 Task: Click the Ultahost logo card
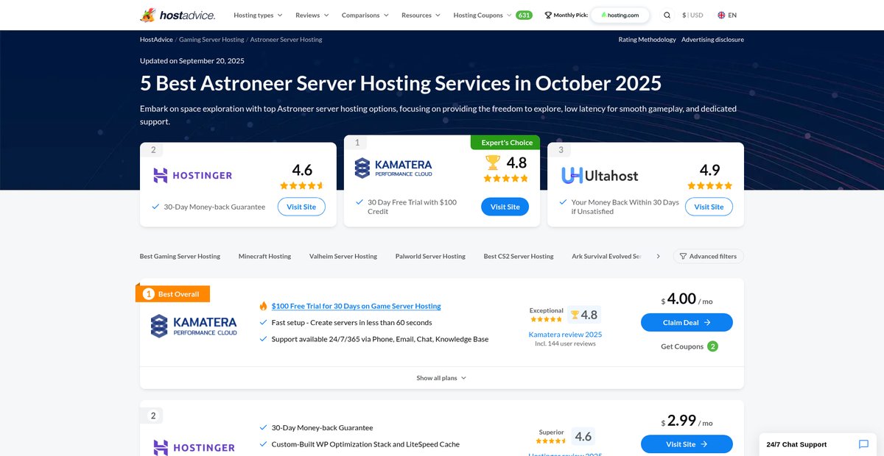click(x=600, y=175)
